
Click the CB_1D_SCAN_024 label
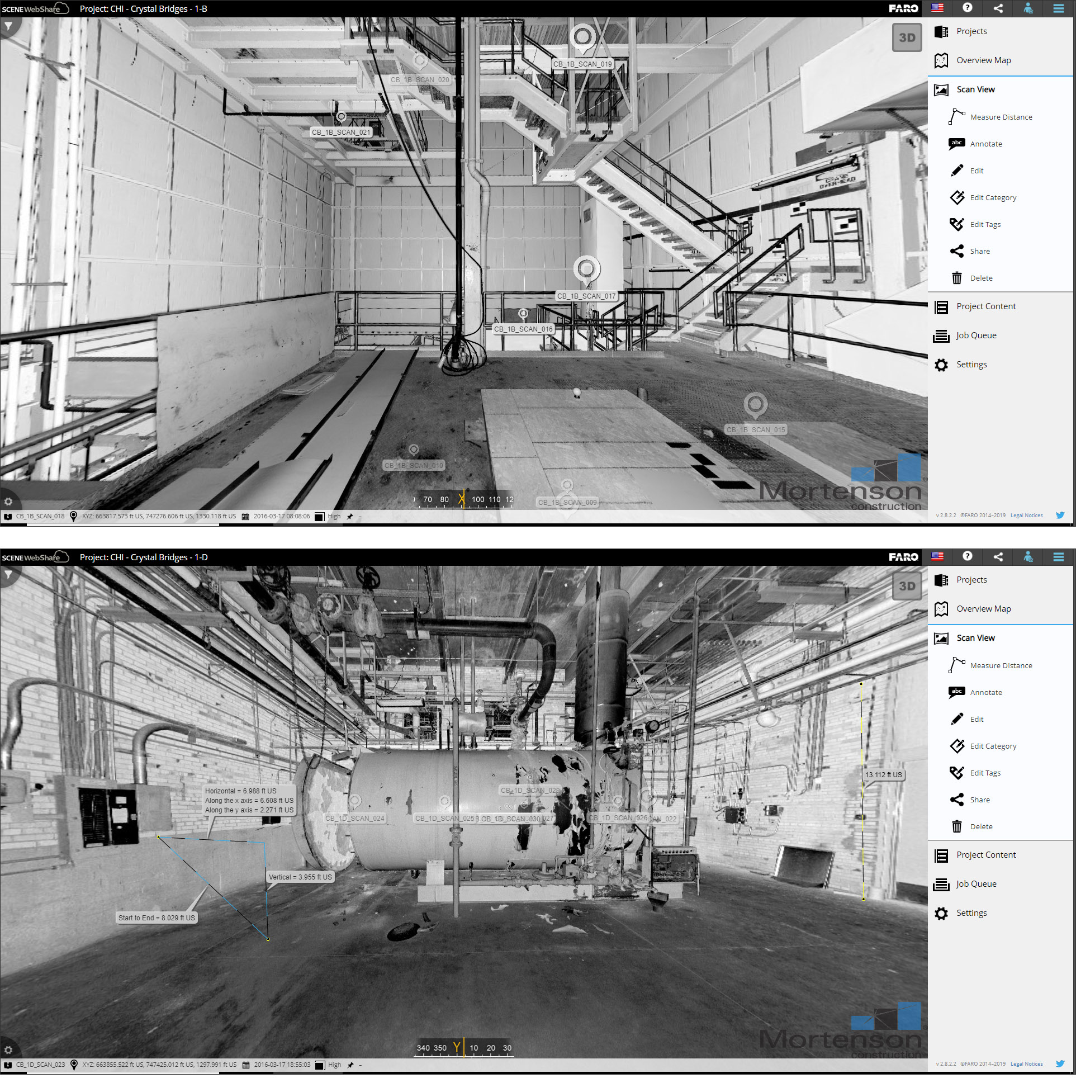pos(355,818)
